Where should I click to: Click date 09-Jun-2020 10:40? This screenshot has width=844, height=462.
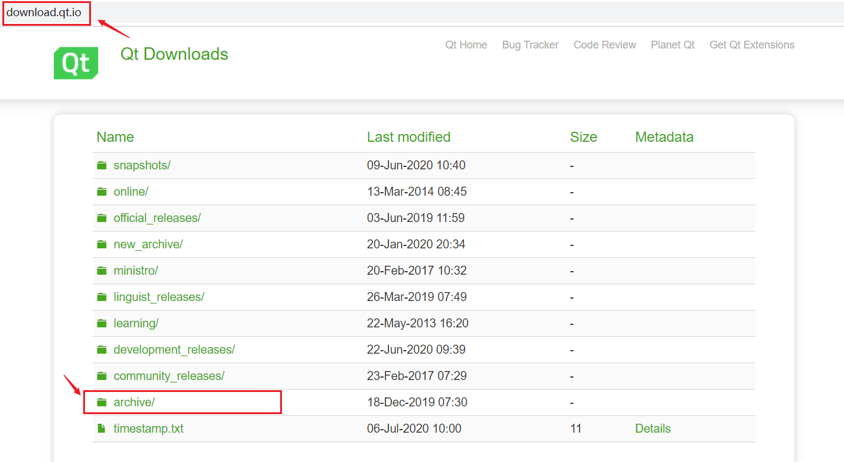tap(416, 165)
